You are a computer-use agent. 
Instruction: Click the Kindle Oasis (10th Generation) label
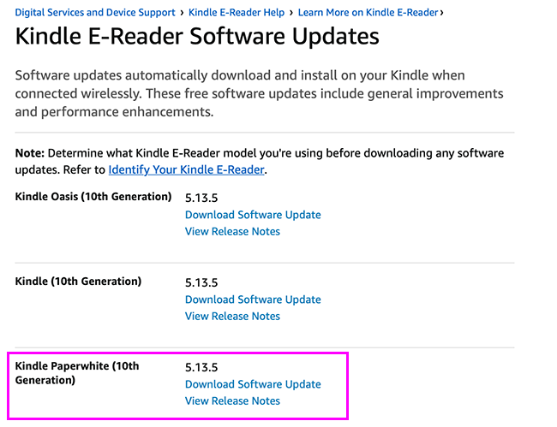[x=93, y=197]
